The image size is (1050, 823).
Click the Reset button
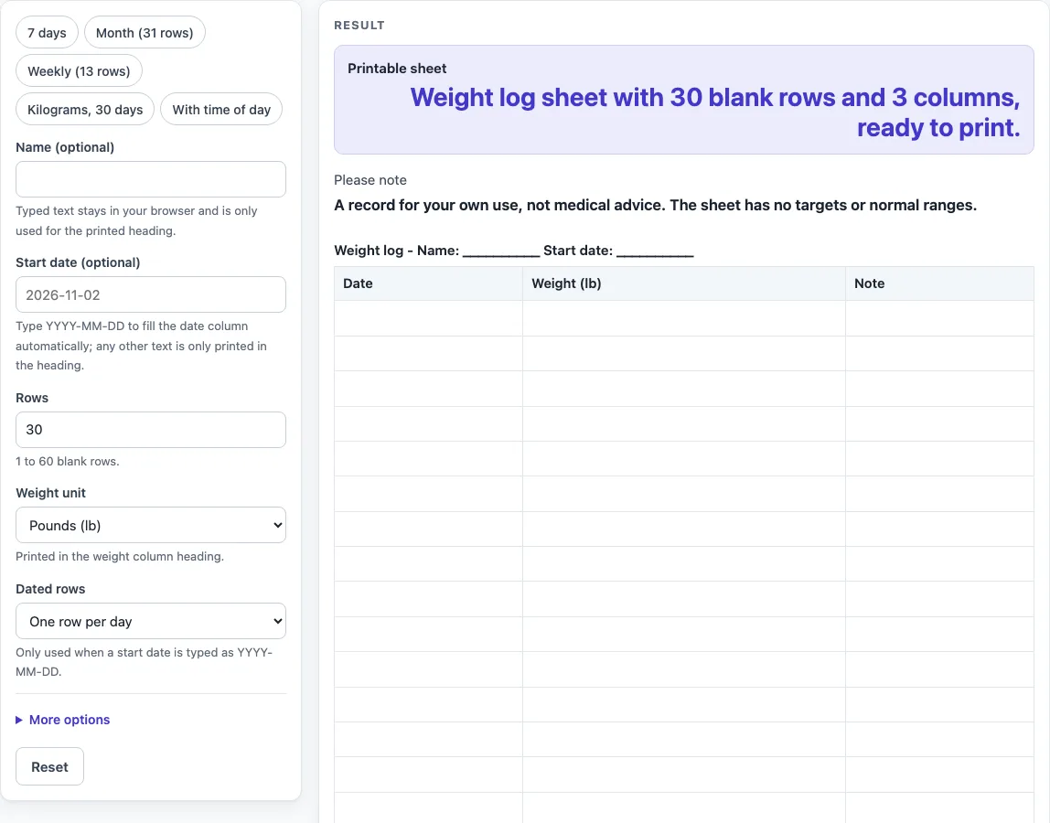pos(49,766)
